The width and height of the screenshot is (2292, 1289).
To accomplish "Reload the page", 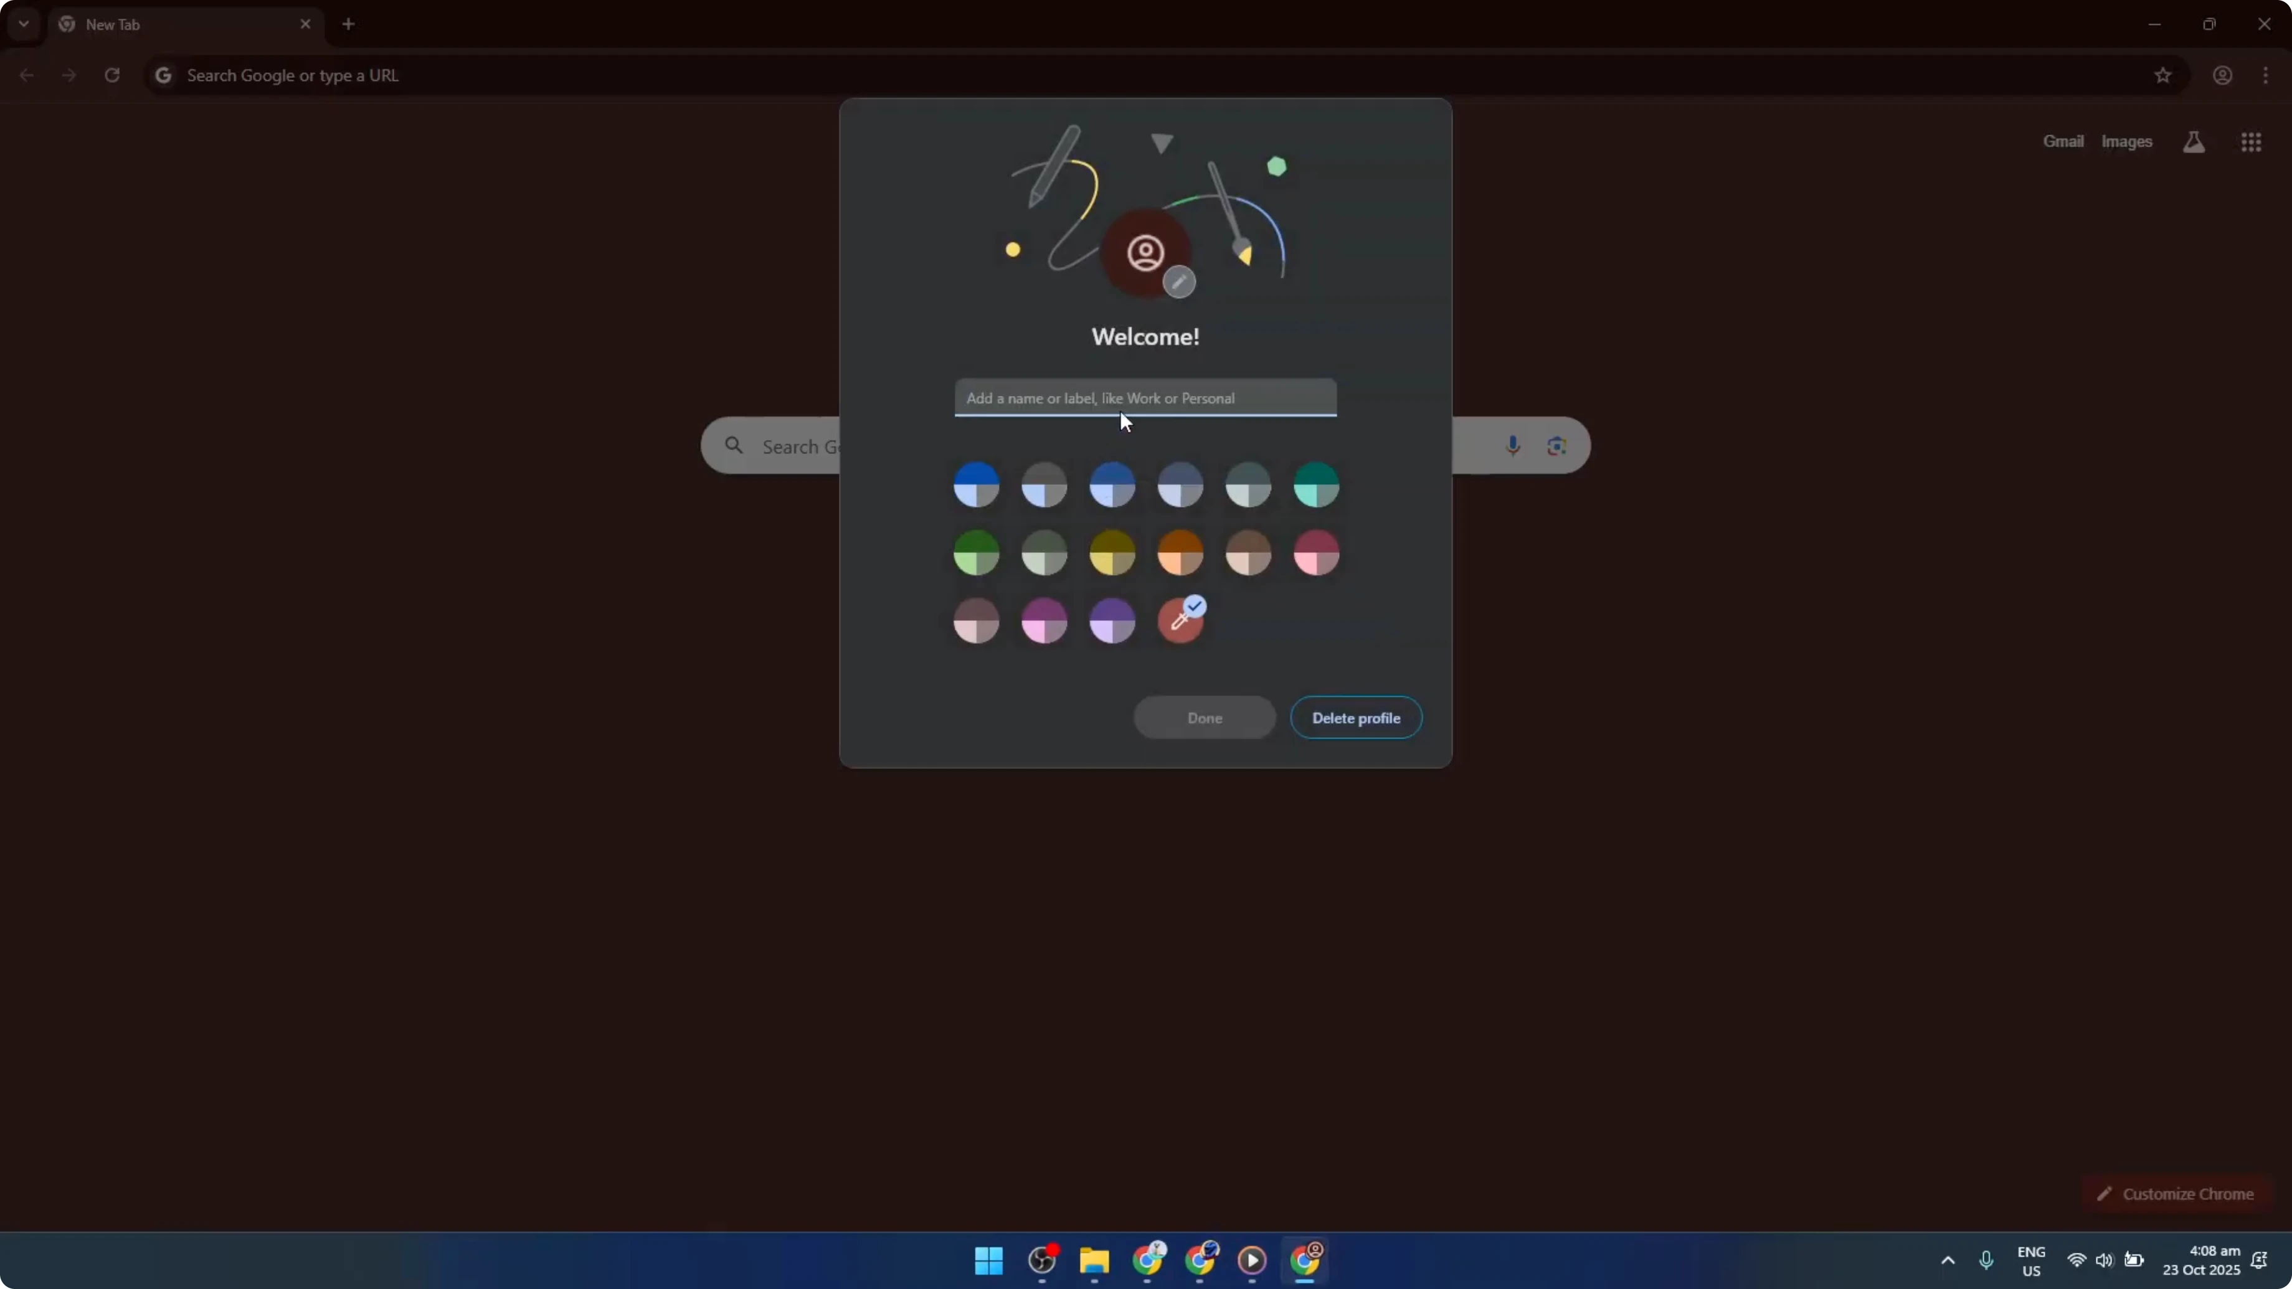I will [112, 75].
